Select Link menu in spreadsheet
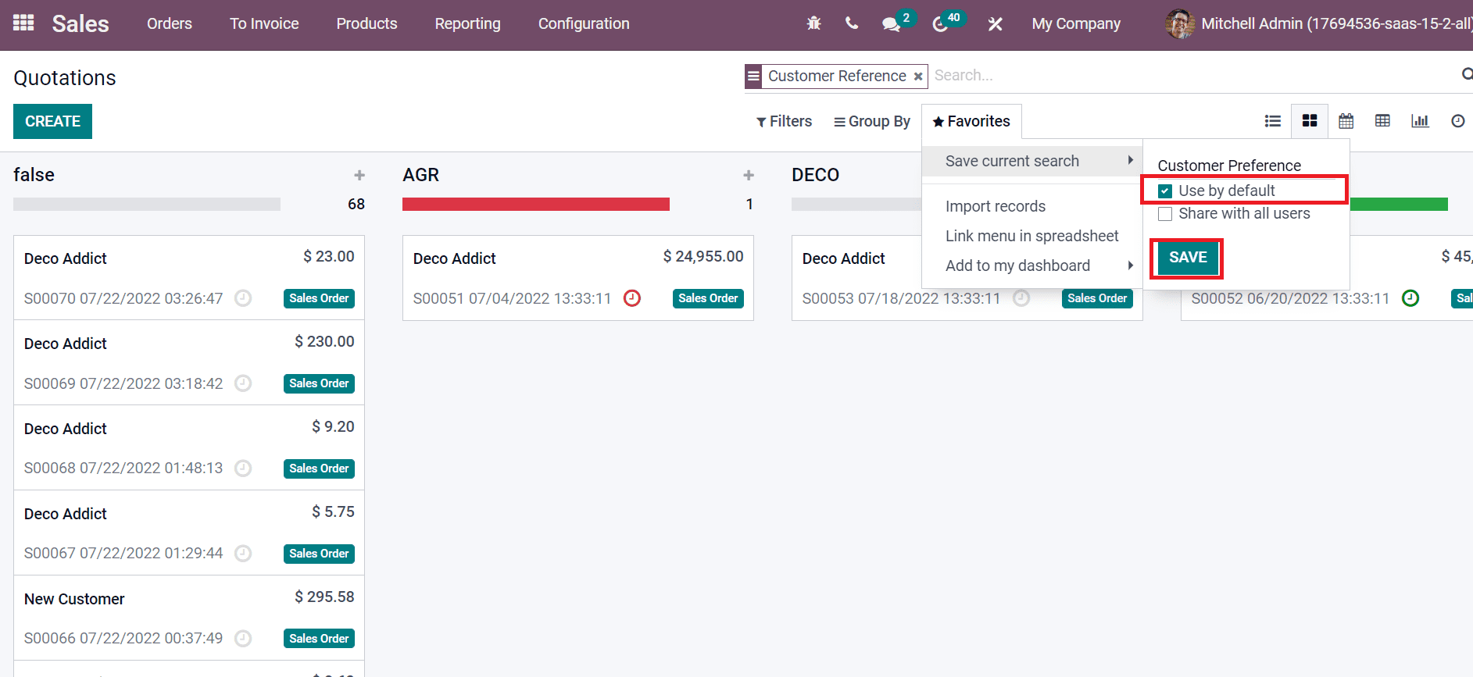Screen dimensions: 1473x677 [1031, 236]
